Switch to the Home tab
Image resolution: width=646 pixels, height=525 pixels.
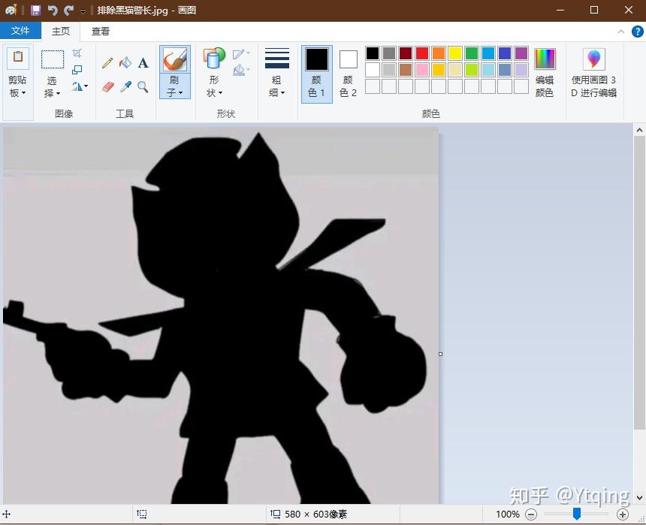pyautogui.click(x=61, y=32)
